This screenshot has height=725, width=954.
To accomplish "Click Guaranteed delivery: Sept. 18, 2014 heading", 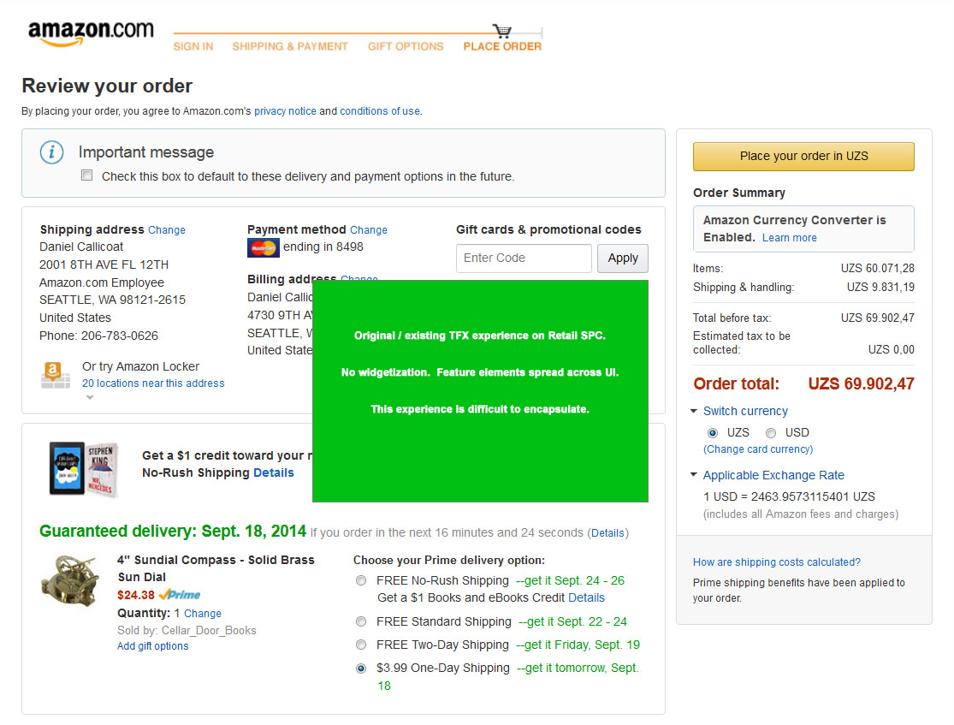I will 173,532.
